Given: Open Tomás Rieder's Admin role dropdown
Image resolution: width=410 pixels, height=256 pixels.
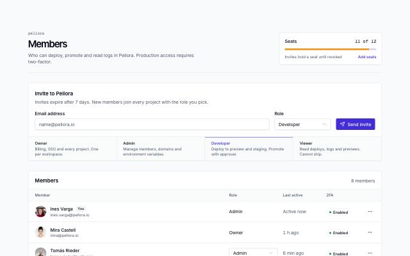Looking at the screenshot, I should pyautogui.click(x=253, y=253).
